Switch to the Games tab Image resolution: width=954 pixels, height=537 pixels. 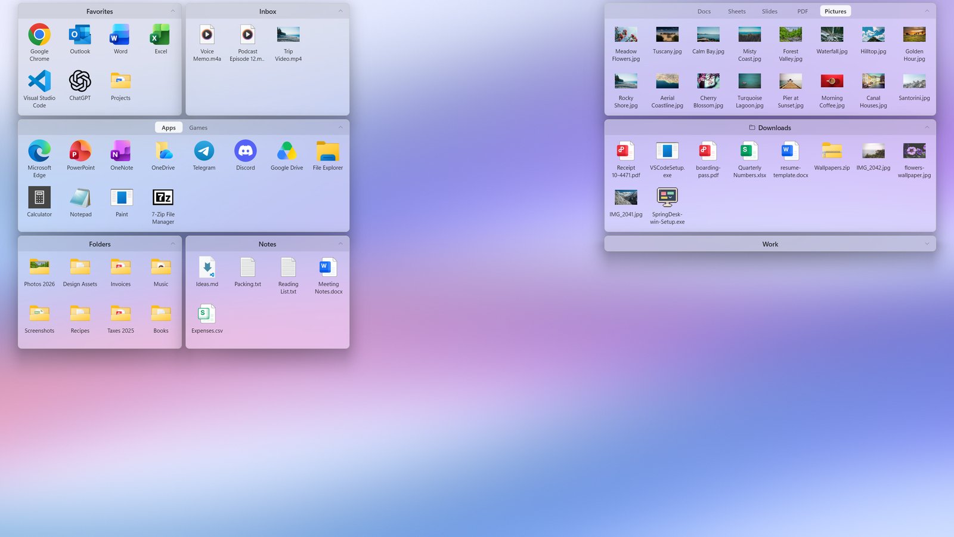pos(199,128)
